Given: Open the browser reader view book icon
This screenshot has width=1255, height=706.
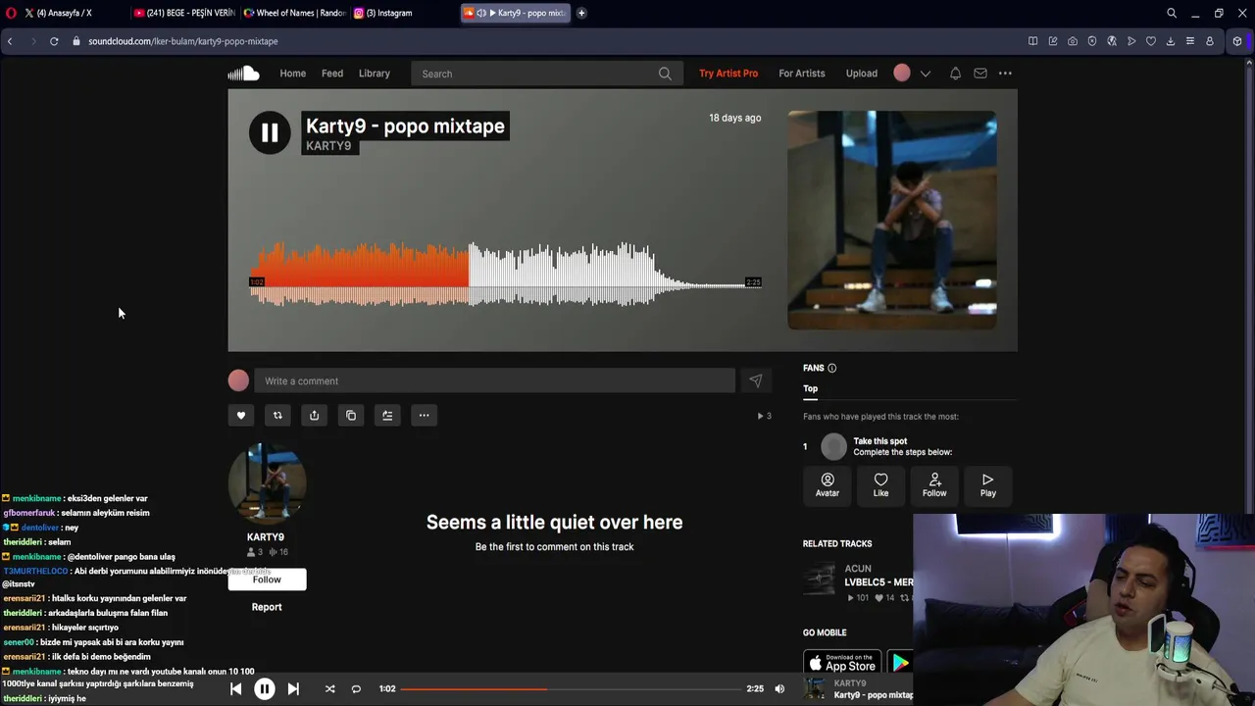Looking at the screenshot, I should (1032, 41).
